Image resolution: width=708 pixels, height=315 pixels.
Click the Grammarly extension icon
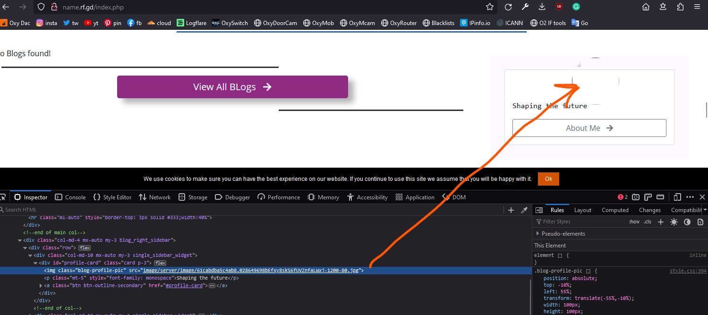click(576, 7)
